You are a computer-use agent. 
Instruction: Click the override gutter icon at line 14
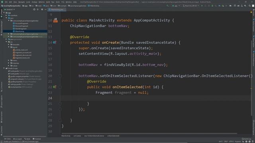tap(55, 43)
